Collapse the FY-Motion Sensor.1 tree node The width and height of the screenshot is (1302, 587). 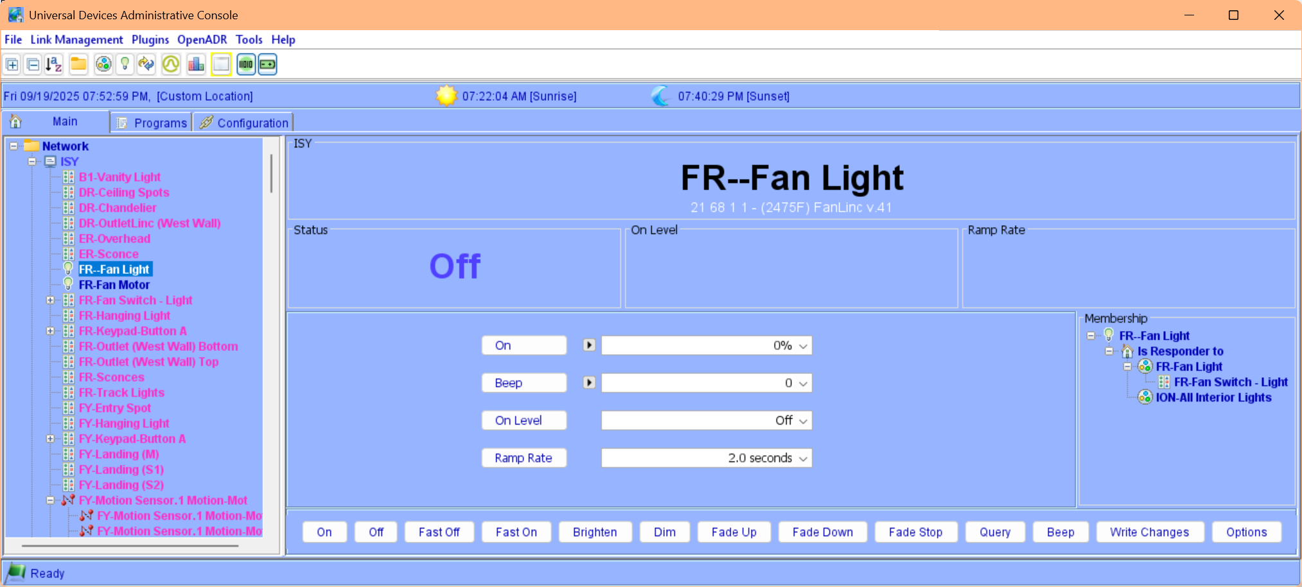tap(50, 500)
